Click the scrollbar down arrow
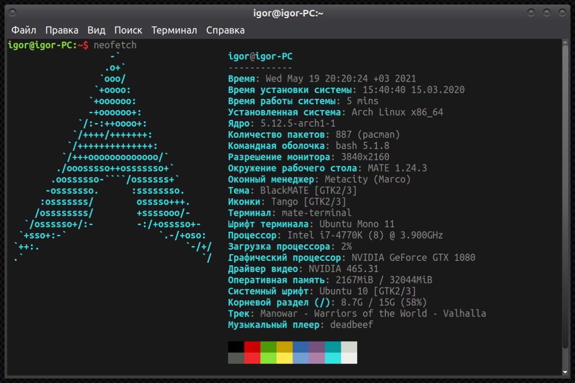The height and width of the screenshot is (383, 575). point(565,372)
